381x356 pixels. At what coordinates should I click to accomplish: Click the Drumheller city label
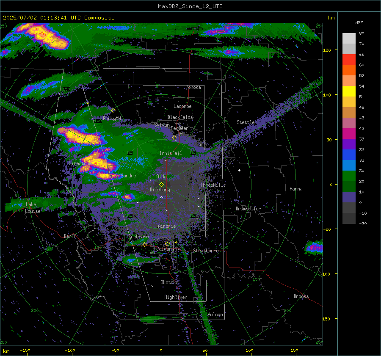(x=248, y=209)
